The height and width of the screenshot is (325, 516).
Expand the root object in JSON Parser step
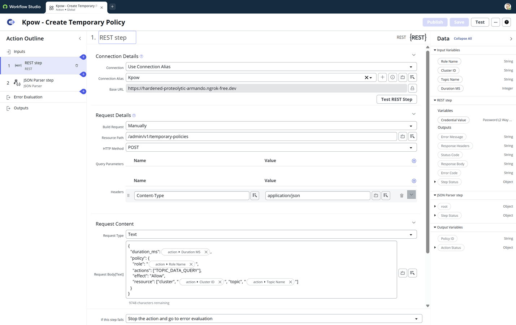[435, 207]
